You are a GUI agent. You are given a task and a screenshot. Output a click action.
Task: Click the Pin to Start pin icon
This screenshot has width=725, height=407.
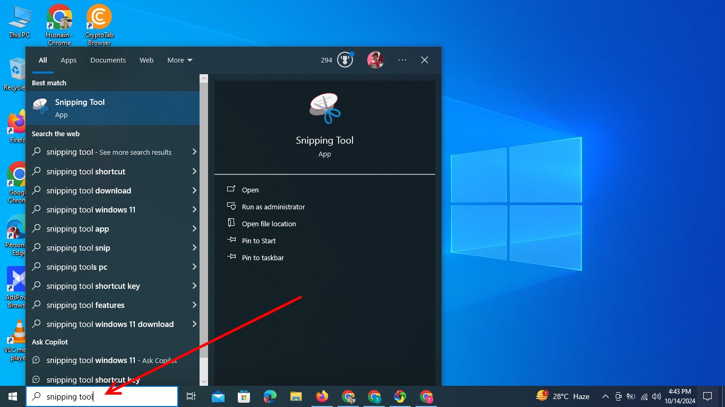231,240
